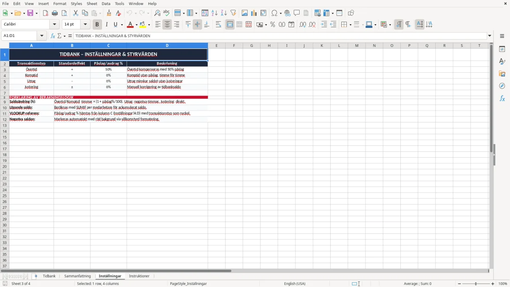Open sidebar Navigator compass icon
Image resolution: width=510 pixels, height=287 pixels.
point(502,86)
